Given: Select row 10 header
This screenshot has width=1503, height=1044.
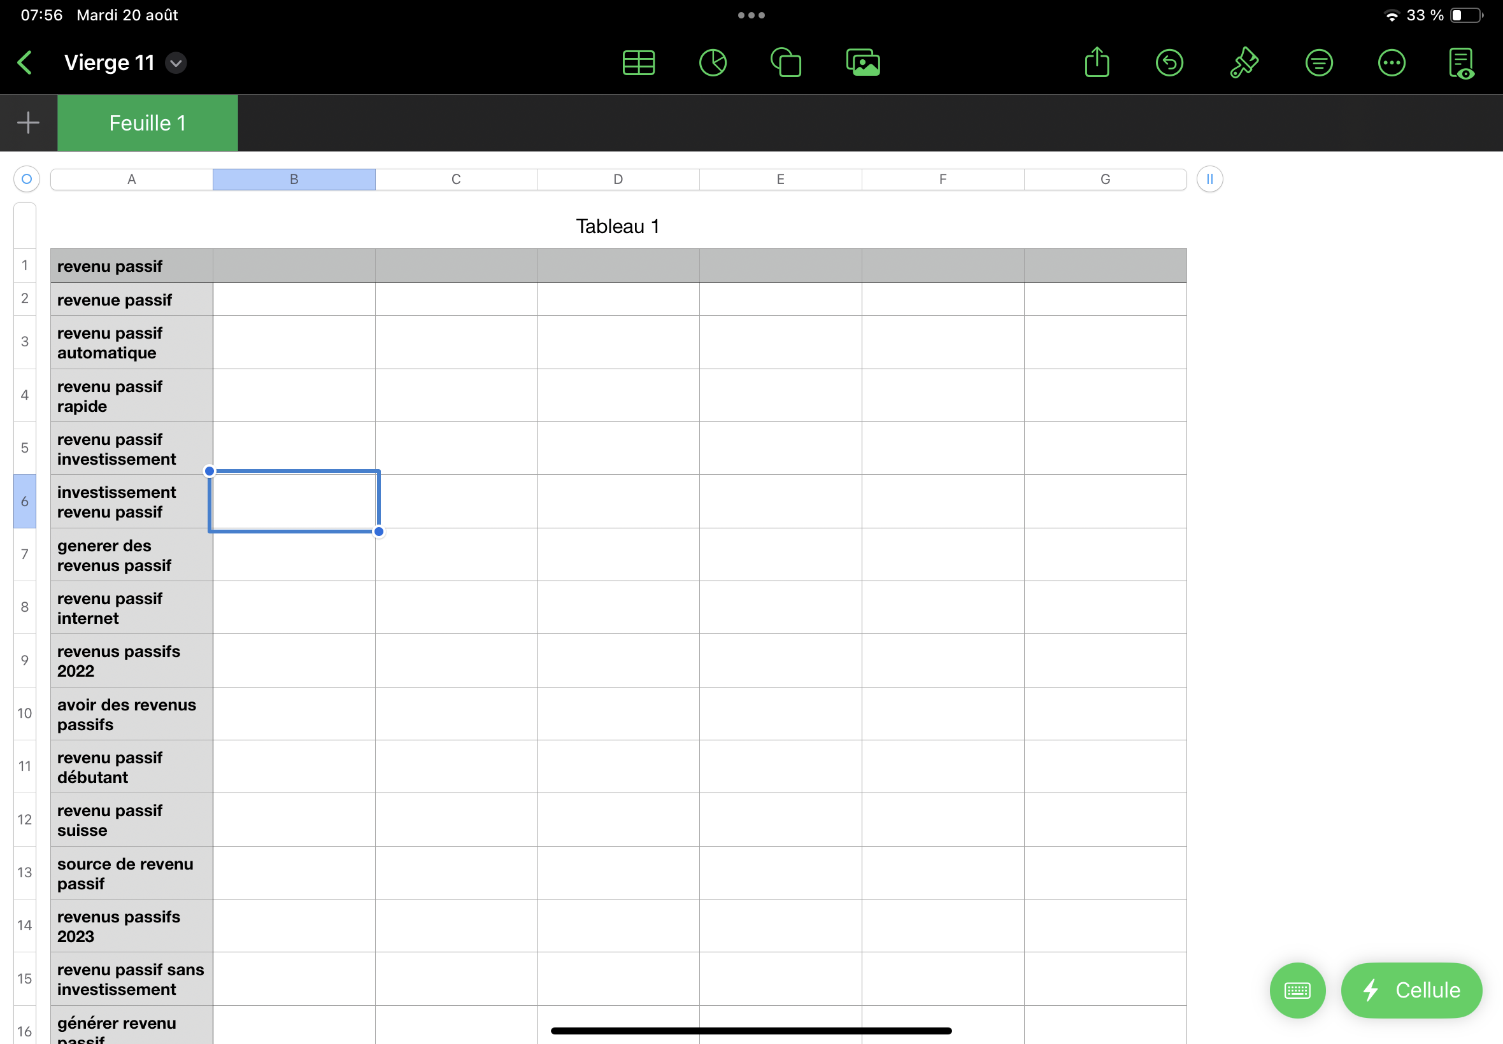Looking at the screenshot, I should click(25, 714).
